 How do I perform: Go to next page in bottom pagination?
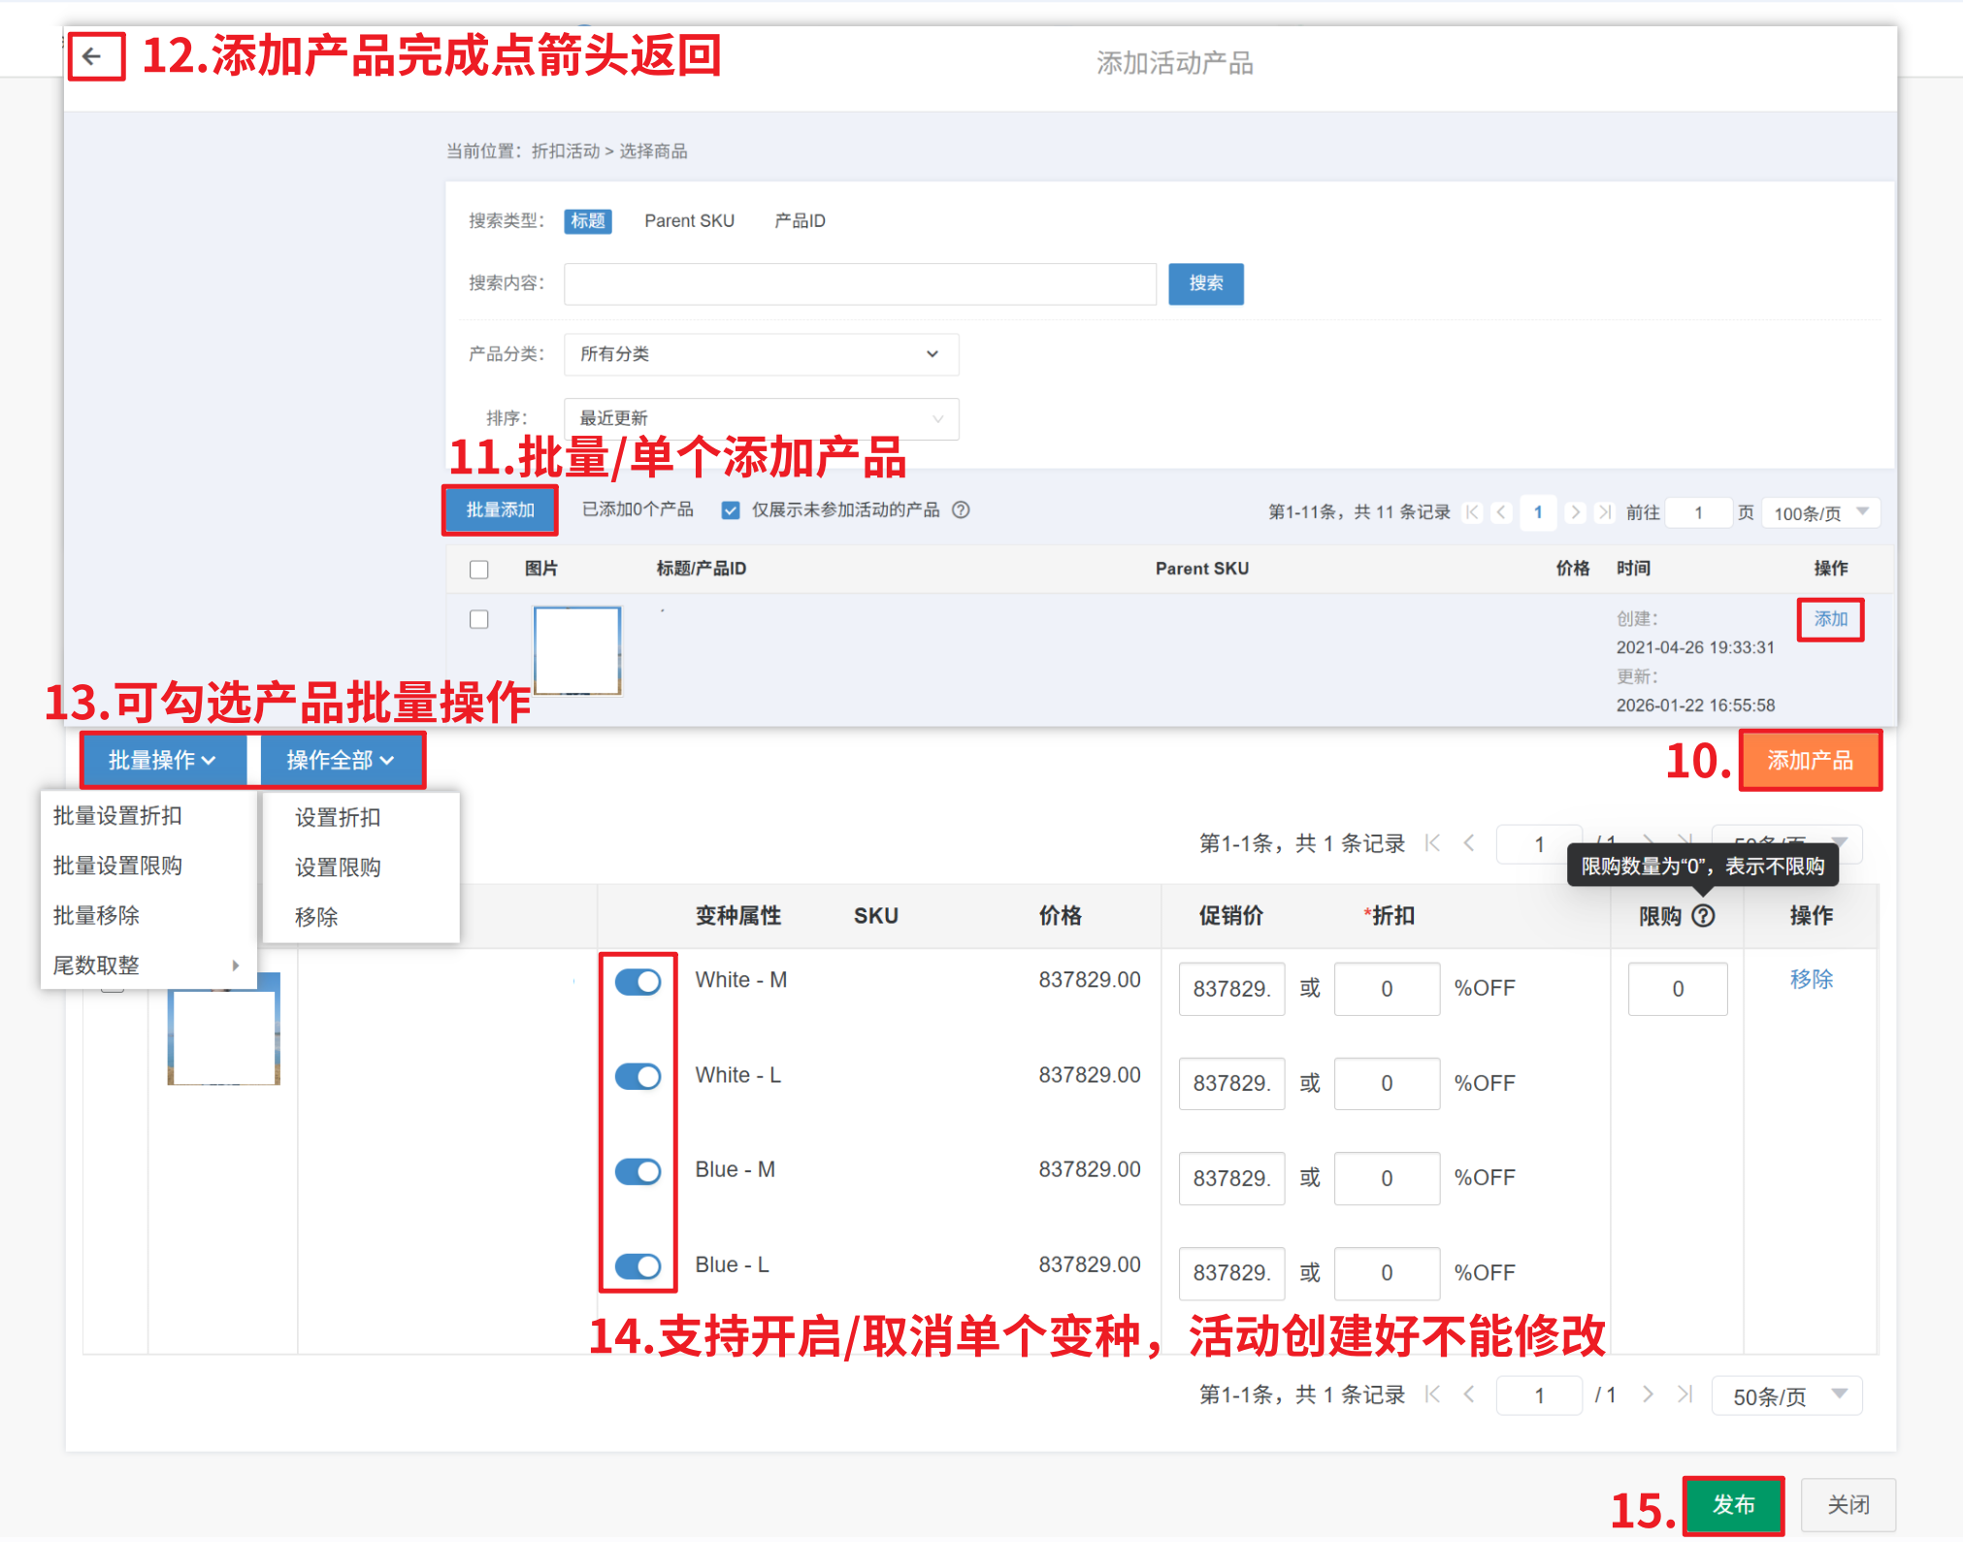click(x=1648, y=1394)
